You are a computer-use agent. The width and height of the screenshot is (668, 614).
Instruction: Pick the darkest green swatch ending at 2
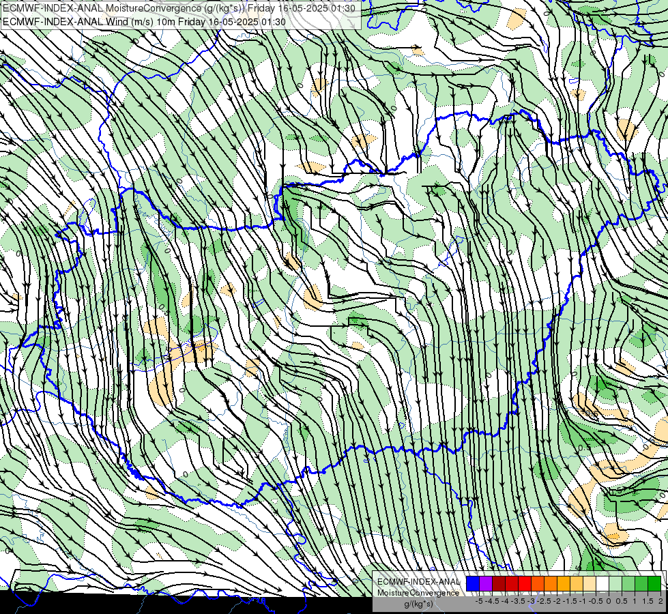coord(654,583)
